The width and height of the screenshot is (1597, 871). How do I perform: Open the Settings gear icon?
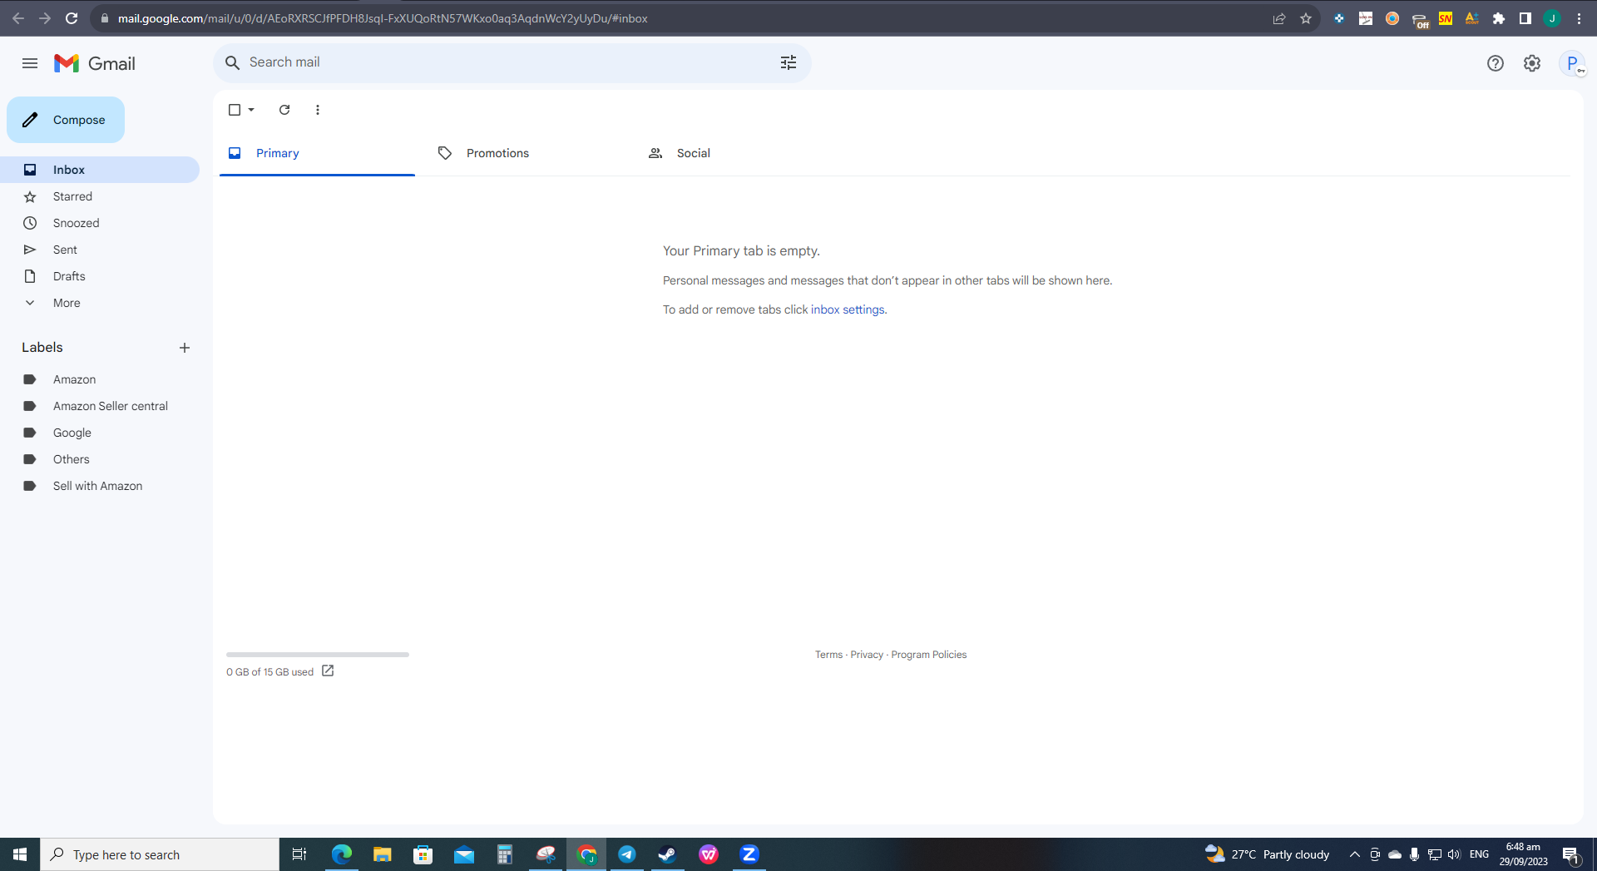pyautogui.click(x=1532, y=63)
